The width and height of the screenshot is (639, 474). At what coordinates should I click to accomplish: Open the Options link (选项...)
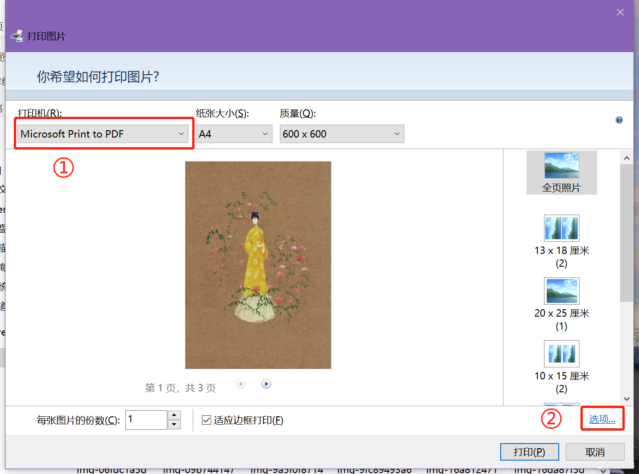[x=602, y=419]
